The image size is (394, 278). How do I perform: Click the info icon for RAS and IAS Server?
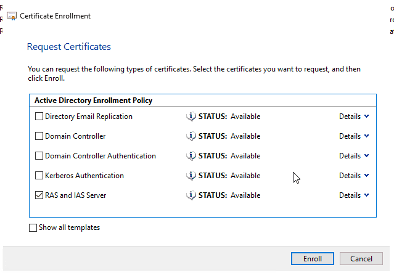point(191,195)
